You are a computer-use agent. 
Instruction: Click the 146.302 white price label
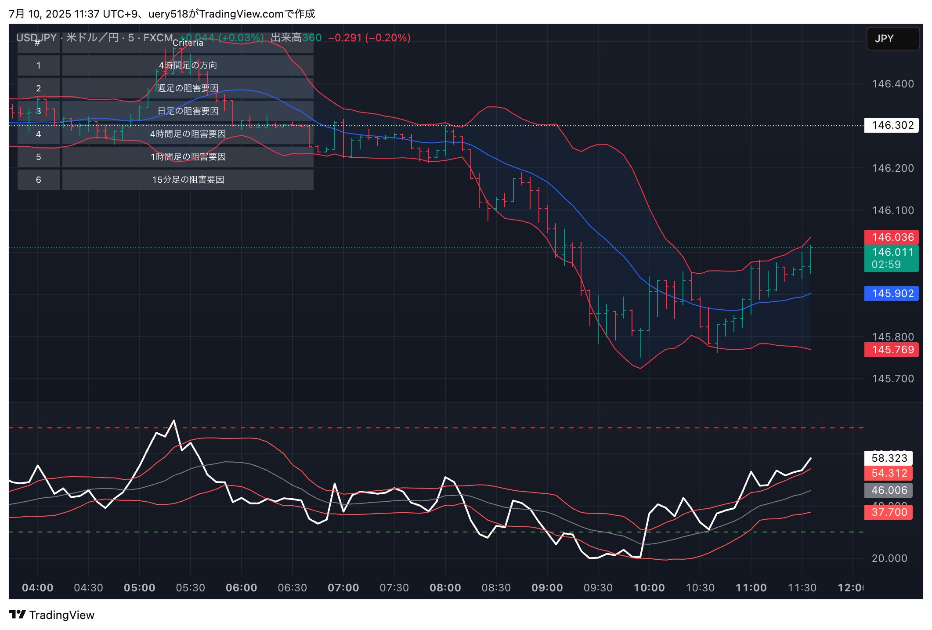click(891, 125)
